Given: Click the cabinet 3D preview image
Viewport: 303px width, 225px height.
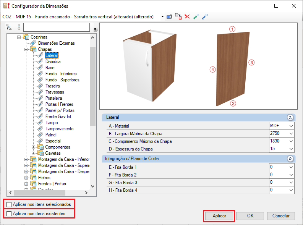Looking at the screenshot, I should click(150, 66).
